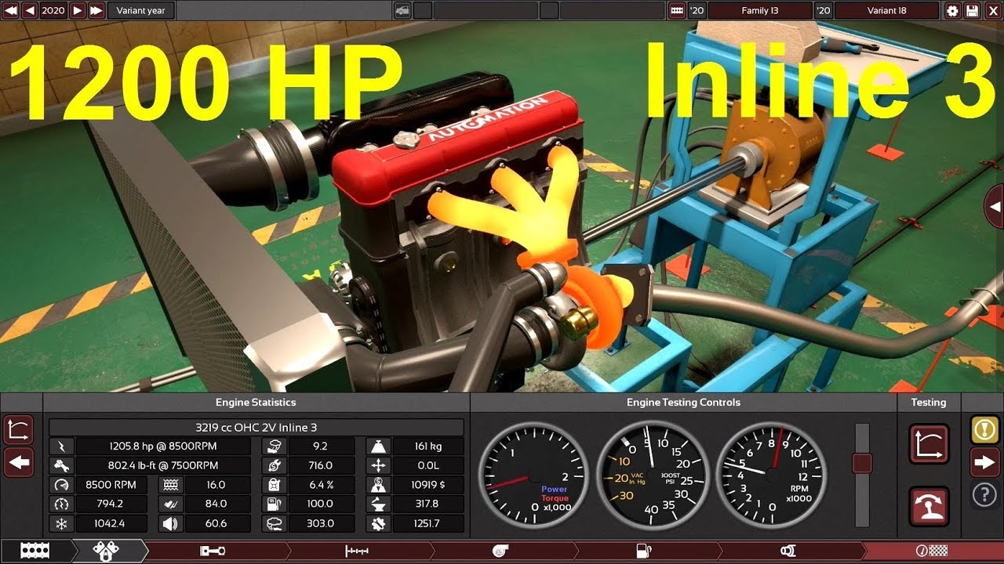Screen dimensions: 1004x564
Task: Run the dyno graph test button
Action: 929,444
